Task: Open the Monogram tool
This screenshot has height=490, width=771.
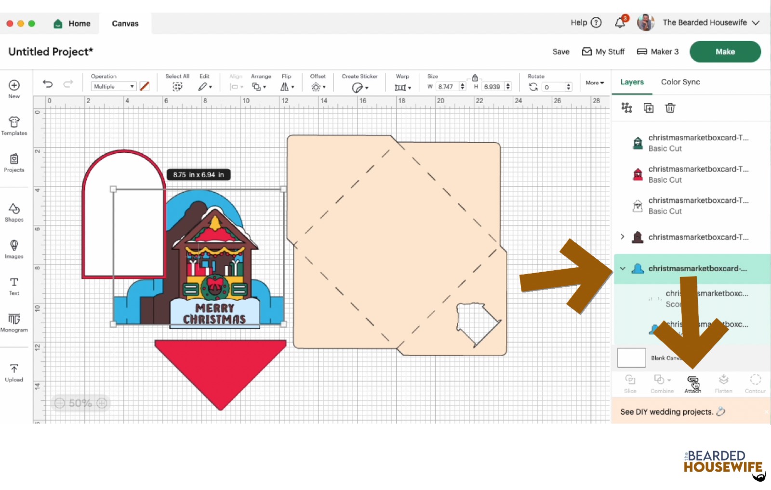Action: (14, 323)
